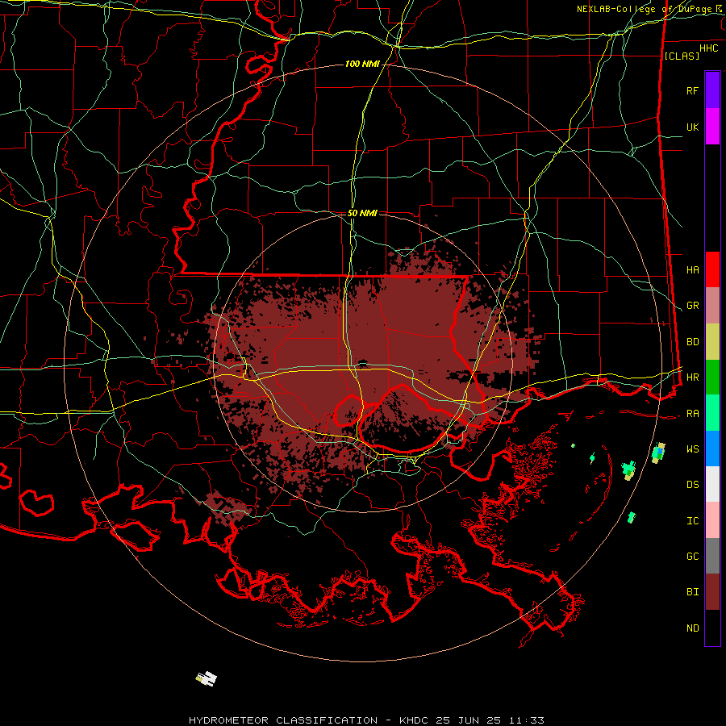Click the BI brown legend swatch
The width and height of the screenshot is (726, 726).
point(712,592)
